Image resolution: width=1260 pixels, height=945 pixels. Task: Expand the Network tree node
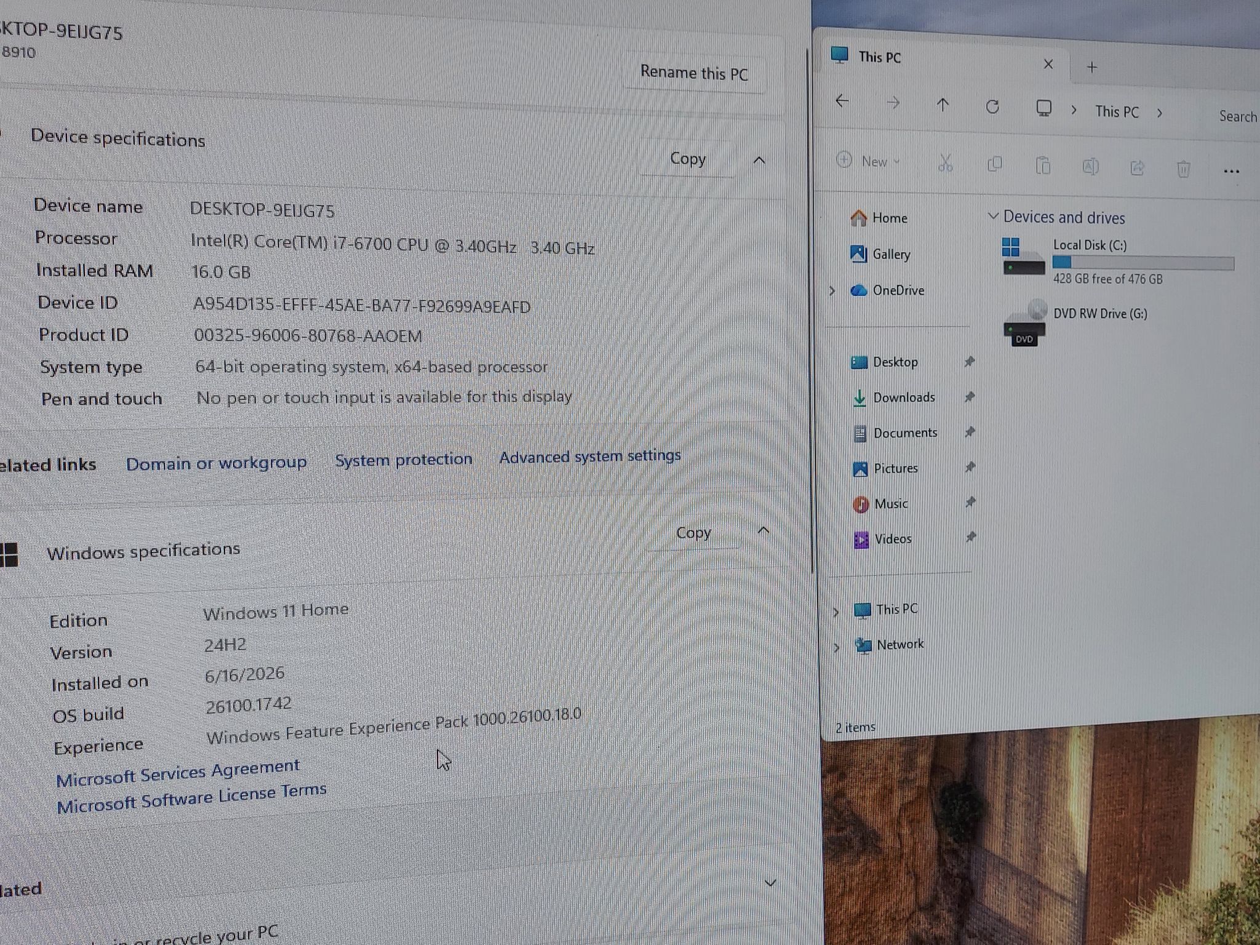pyautogui.click(x=836, y=647)
